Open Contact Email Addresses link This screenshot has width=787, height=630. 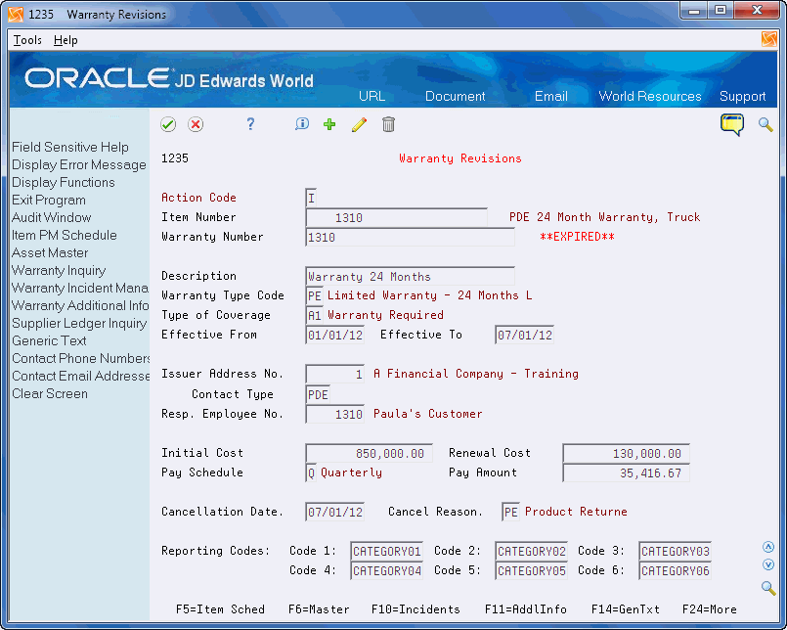80,376
